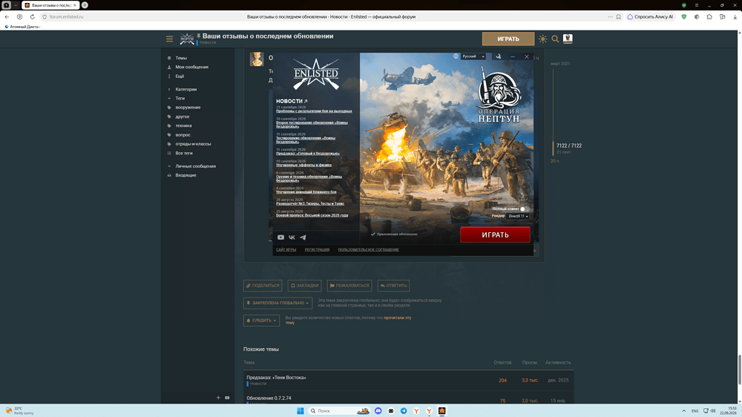The width and height of the screenshot is (742, 417).
Task: Open Входящие in the sidebar
Action: pyautogui.click(x=185, y=175)
